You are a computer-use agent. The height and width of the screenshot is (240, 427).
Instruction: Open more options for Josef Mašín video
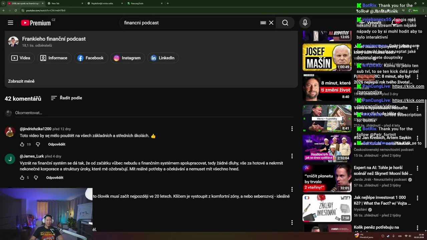pos(417,47)
